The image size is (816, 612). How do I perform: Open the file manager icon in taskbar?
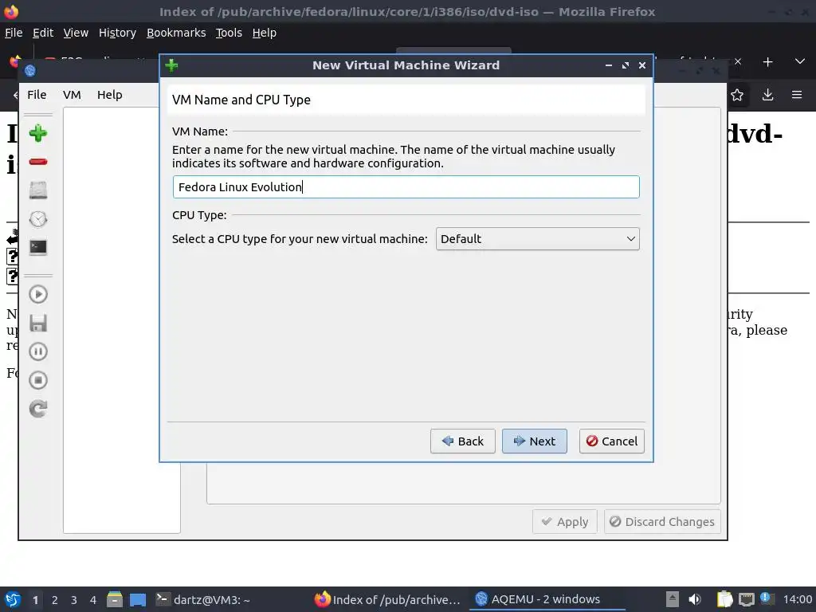[115, 599]
